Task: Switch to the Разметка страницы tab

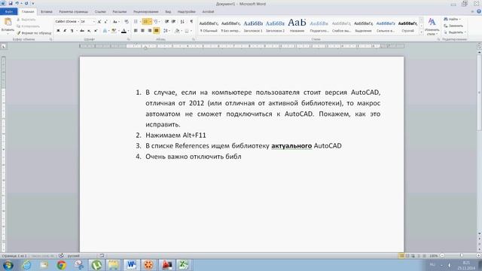Action: (x=74, y=12)
